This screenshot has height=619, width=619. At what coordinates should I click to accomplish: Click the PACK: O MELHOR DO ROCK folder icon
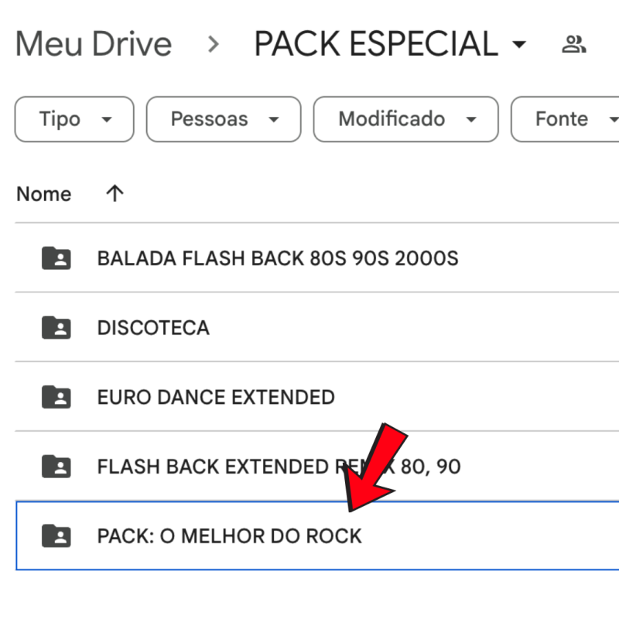[56, 535]
